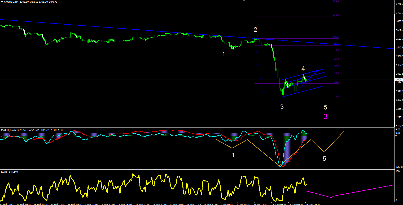This screenshot has height=205, width=403.
Task: Click the 1746.7 price axis value
Action: click(399, 4)
